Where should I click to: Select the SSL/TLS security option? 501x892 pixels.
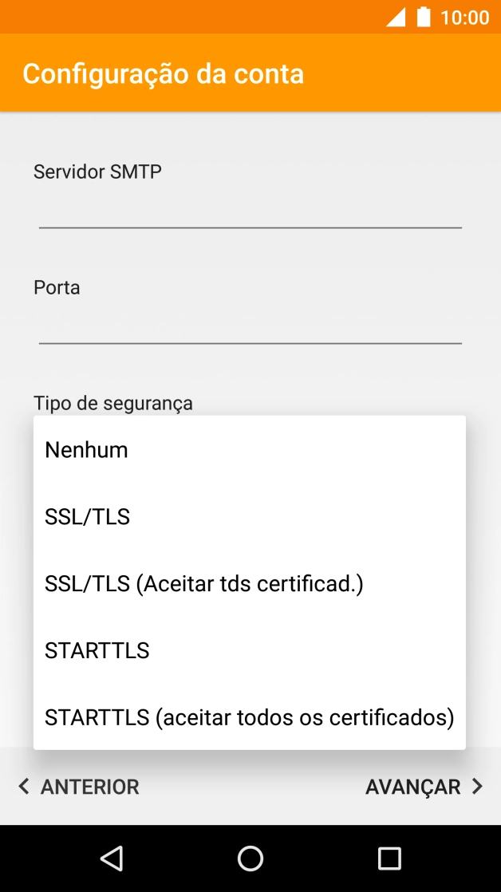click(x=88, y=516)
